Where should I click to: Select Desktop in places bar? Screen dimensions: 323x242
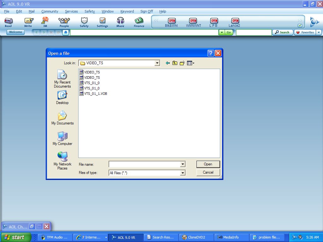pos(62,98)
